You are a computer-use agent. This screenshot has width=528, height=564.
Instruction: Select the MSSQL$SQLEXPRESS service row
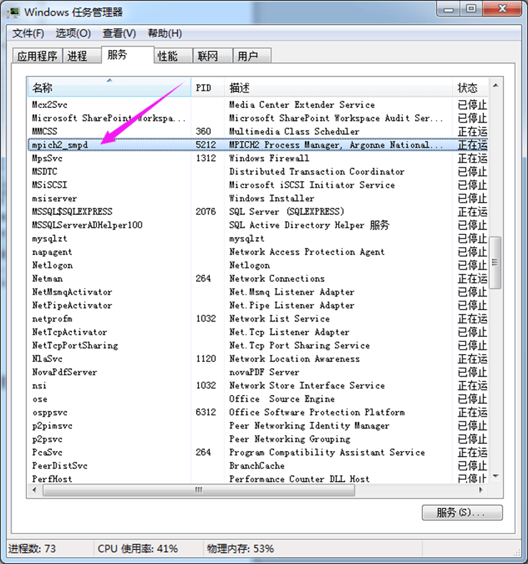click(258, 211)
